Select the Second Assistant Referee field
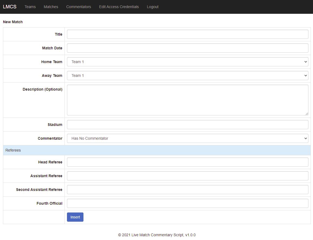The height and width of the screenshot is (240, 313). click(187, 190)
